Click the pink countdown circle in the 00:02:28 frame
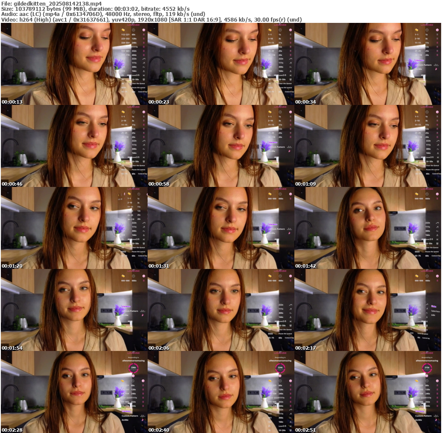 tap(133, 368)
